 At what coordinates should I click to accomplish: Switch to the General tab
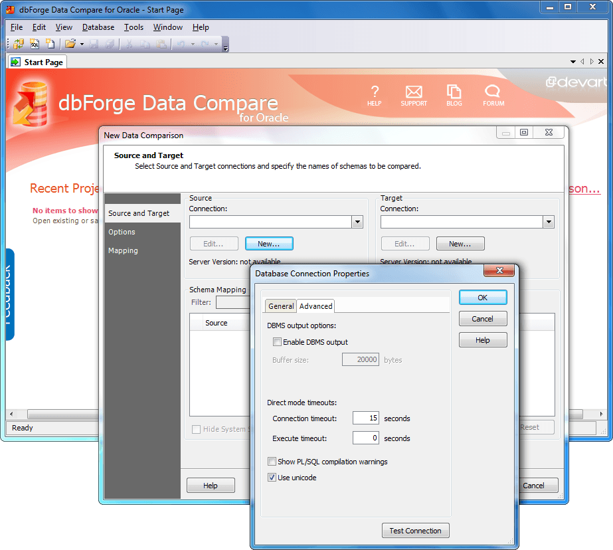coord(281,306)
